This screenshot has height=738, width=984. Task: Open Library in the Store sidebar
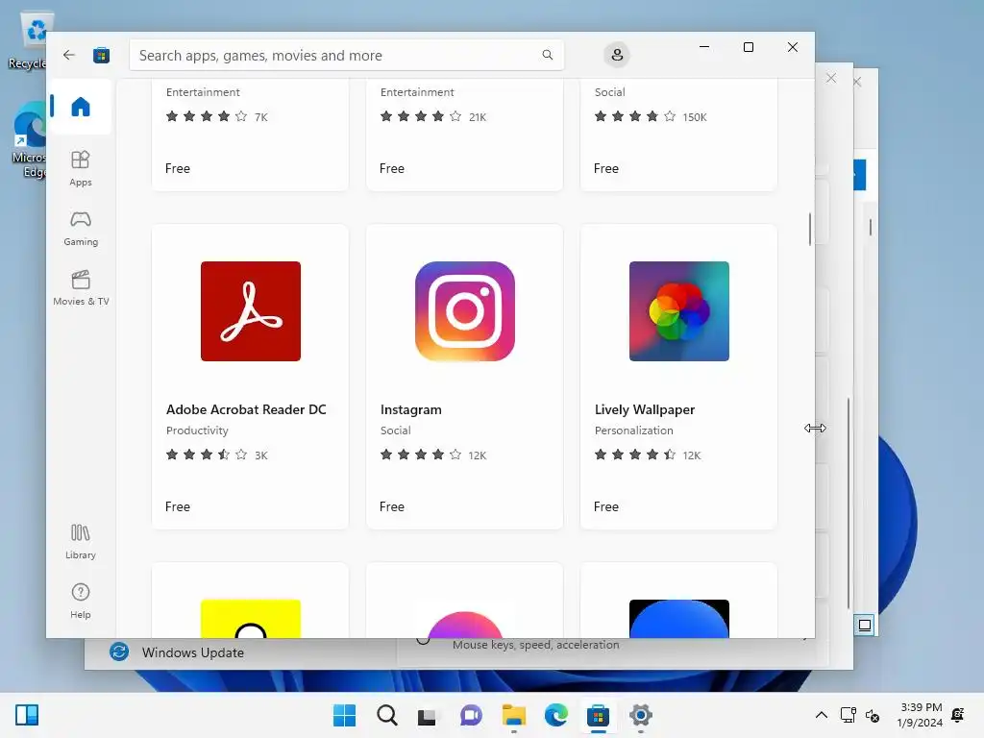[x=81, y=542]
